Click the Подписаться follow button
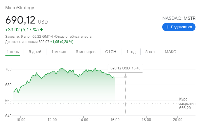The height and width of the screenshot is (124, 199). (179, 27)
